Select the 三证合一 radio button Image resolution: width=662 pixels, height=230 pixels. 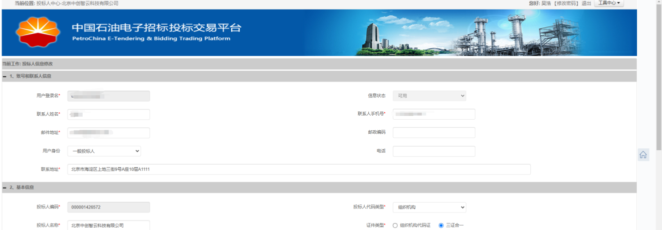441,226
